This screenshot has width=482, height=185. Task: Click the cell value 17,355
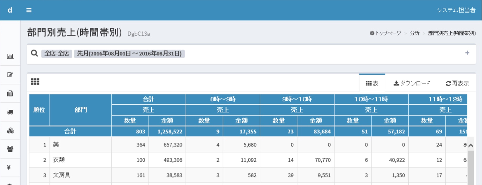coord(248,132)
